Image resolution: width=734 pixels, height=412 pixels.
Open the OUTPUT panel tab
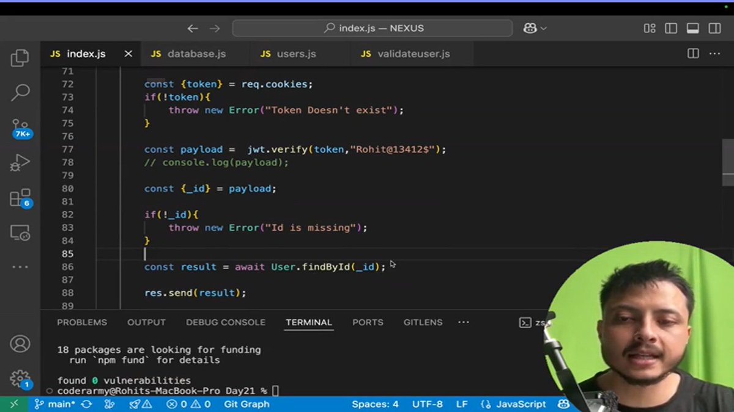tap(146, 322)
